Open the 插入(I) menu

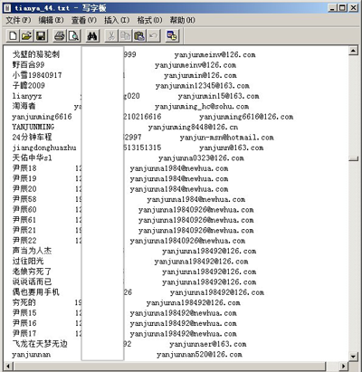[x=117, y=20]
